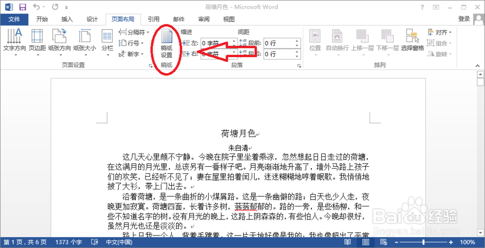This screenshot has height=248, width=485.
Task: Click 中文(中国) language indicator
Action: (x=119, y=242)
